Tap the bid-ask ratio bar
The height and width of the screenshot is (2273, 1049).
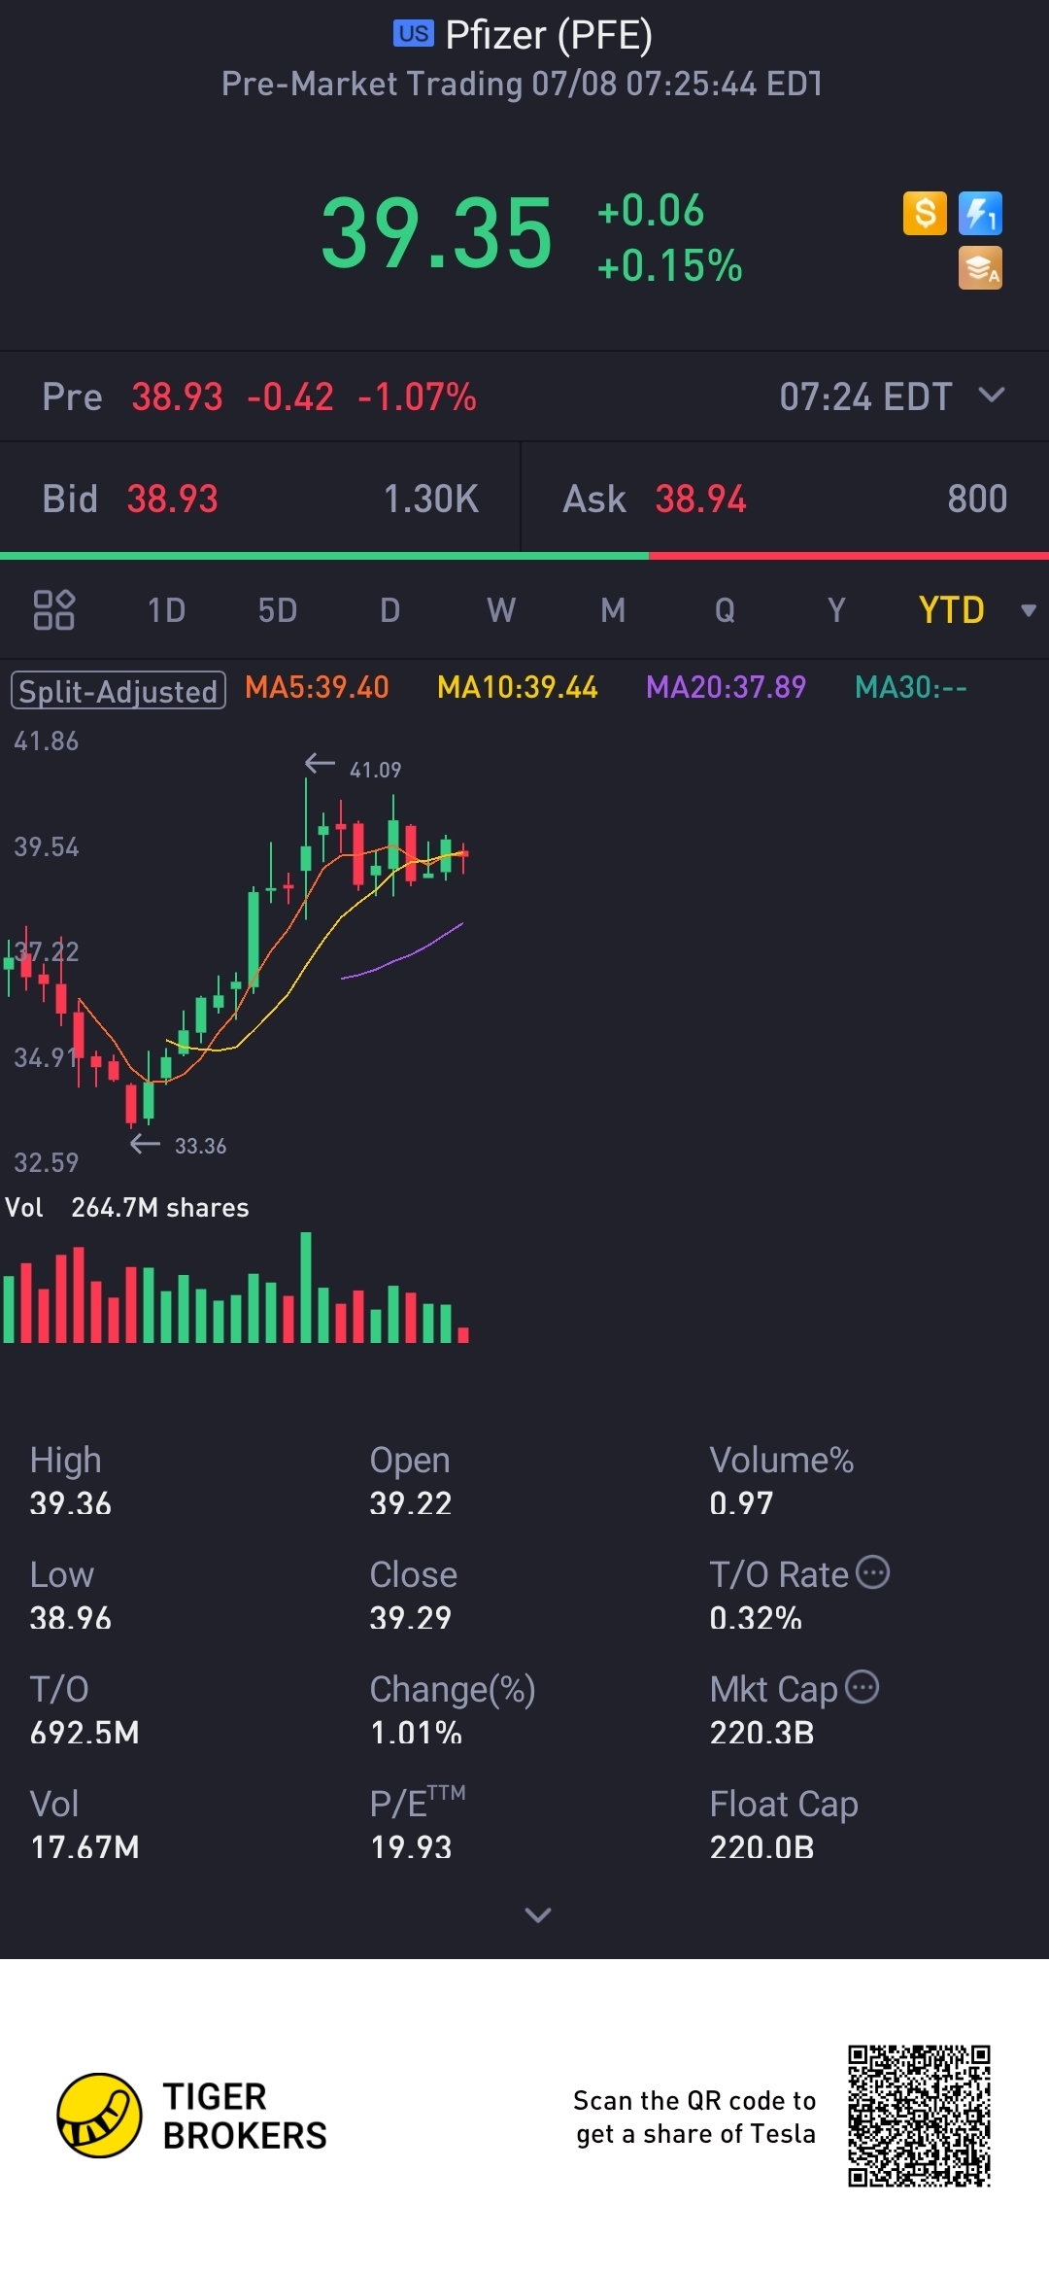[524, 556]
